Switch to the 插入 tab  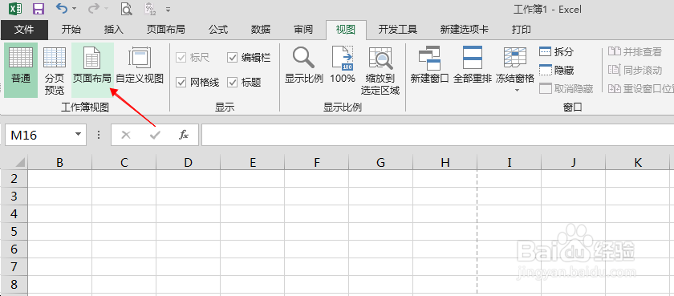(113, 30)
